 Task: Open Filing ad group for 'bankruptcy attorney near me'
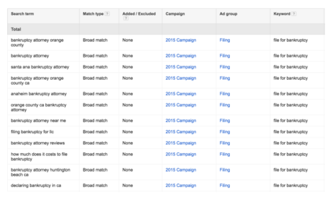(x=225, y=121)
